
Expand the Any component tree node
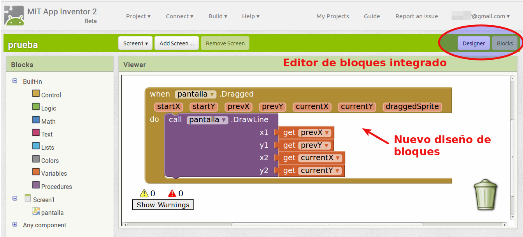15,224
